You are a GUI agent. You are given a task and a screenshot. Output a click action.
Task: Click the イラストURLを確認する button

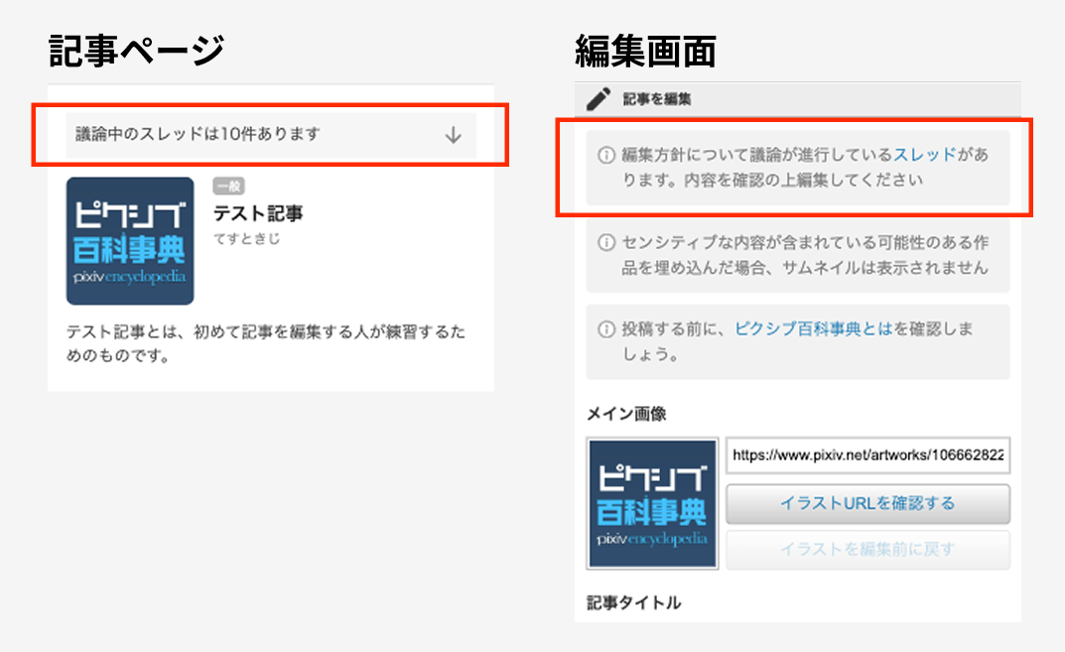(868, 504)
